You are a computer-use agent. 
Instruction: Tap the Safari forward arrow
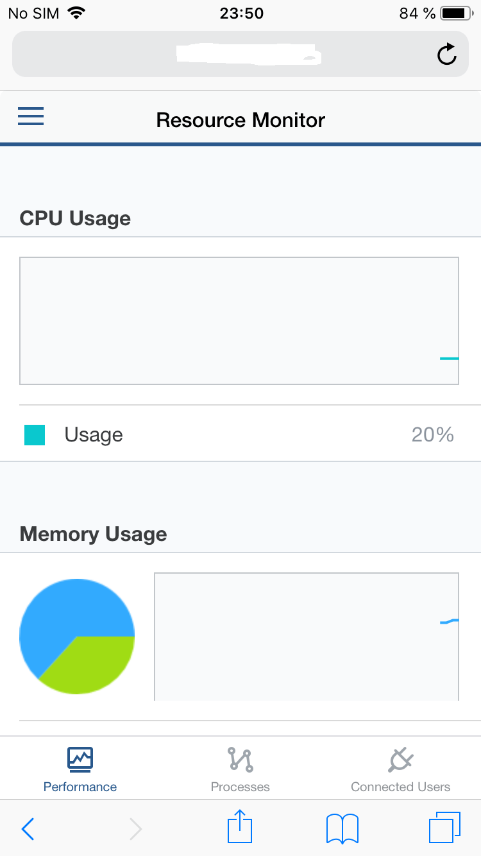[x=135, y=829]
